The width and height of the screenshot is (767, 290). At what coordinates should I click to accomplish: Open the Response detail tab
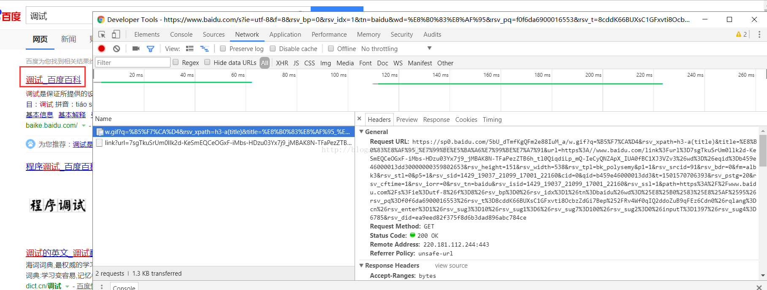point(436,120)
